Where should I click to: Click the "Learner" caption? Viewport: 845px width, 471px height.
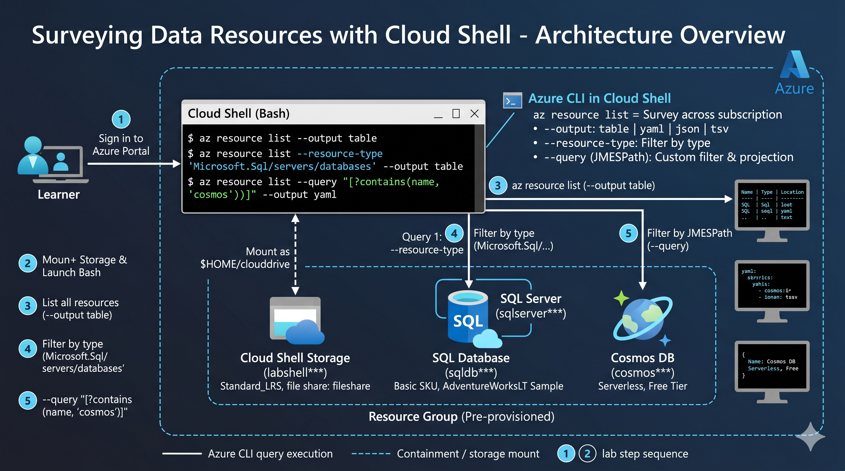[x=59, y=194]
